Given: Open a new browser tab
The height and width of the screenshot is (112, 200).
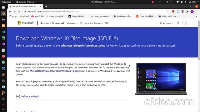Looking at the screenshot, I should tap(46, 6).
